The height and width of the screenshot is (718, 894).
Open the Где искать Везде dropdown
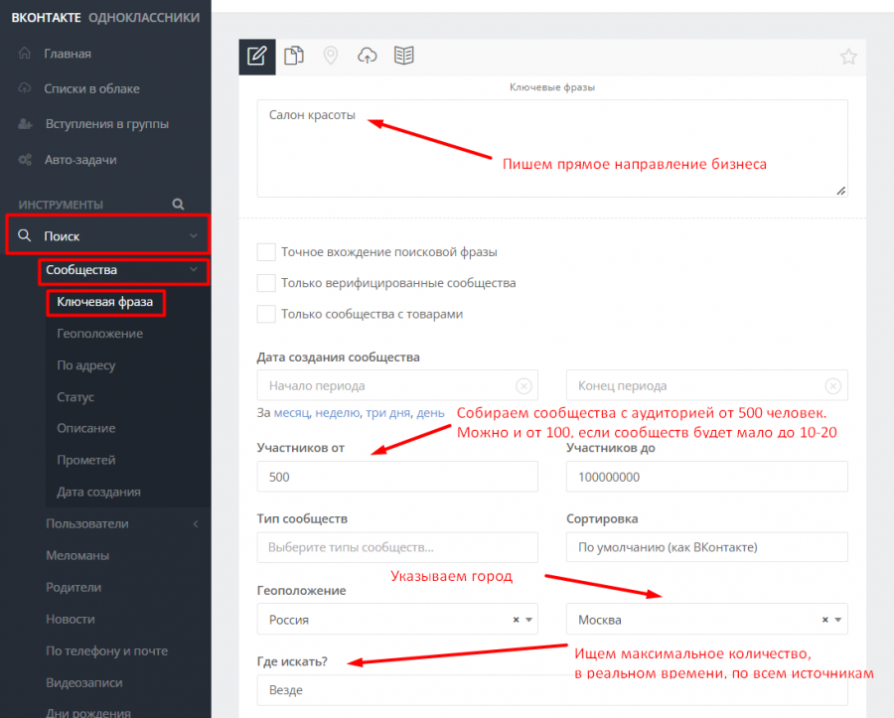point(552,690)
